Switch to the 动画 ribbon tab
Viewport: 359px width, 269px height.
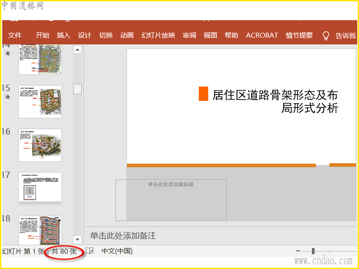127,35
